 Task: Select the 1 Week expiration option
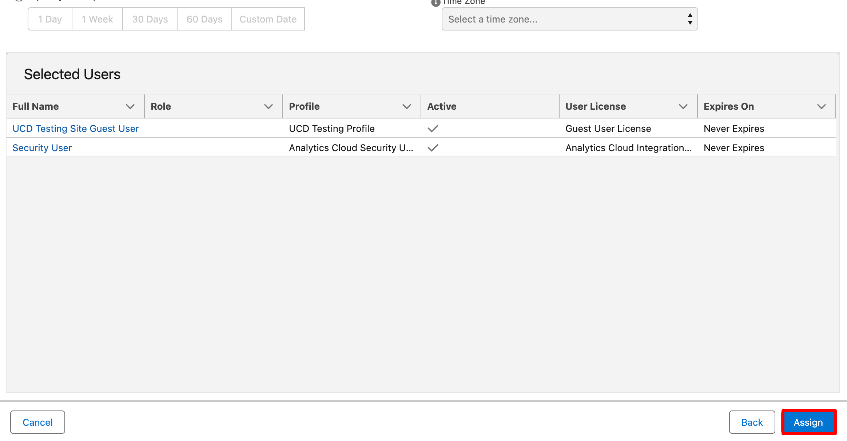tap(97, 19)
